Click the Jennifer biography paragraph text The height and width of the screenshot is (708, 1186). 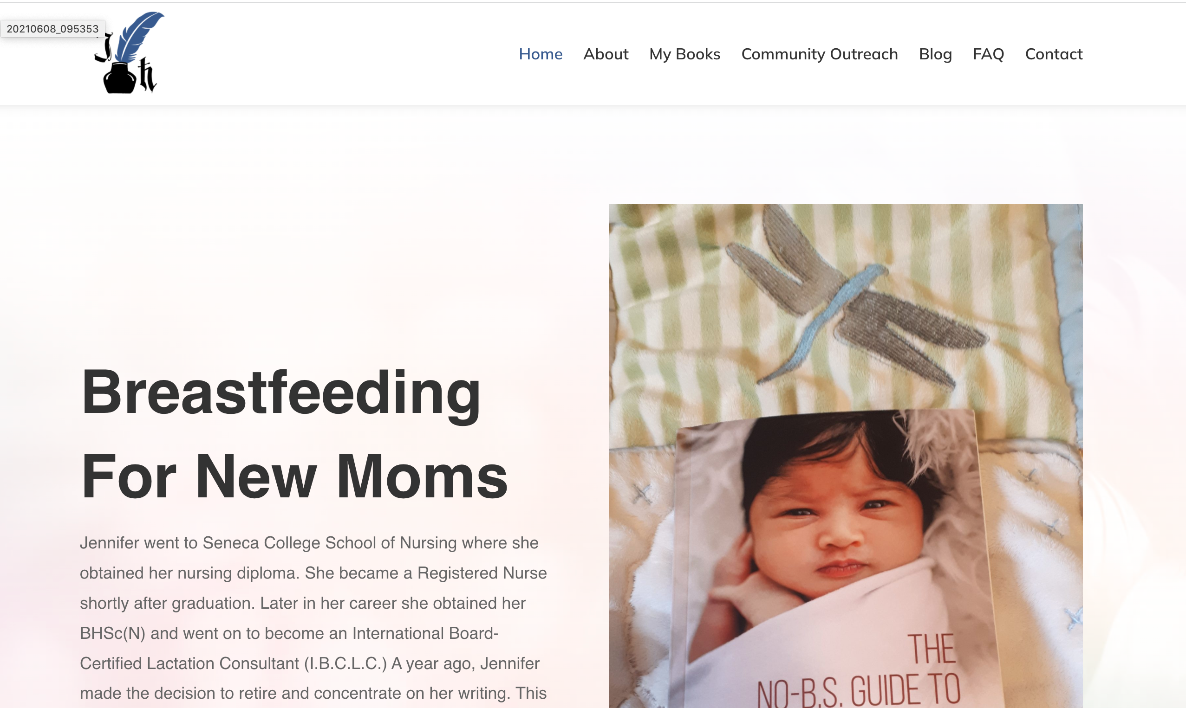(x=313, y=618)
